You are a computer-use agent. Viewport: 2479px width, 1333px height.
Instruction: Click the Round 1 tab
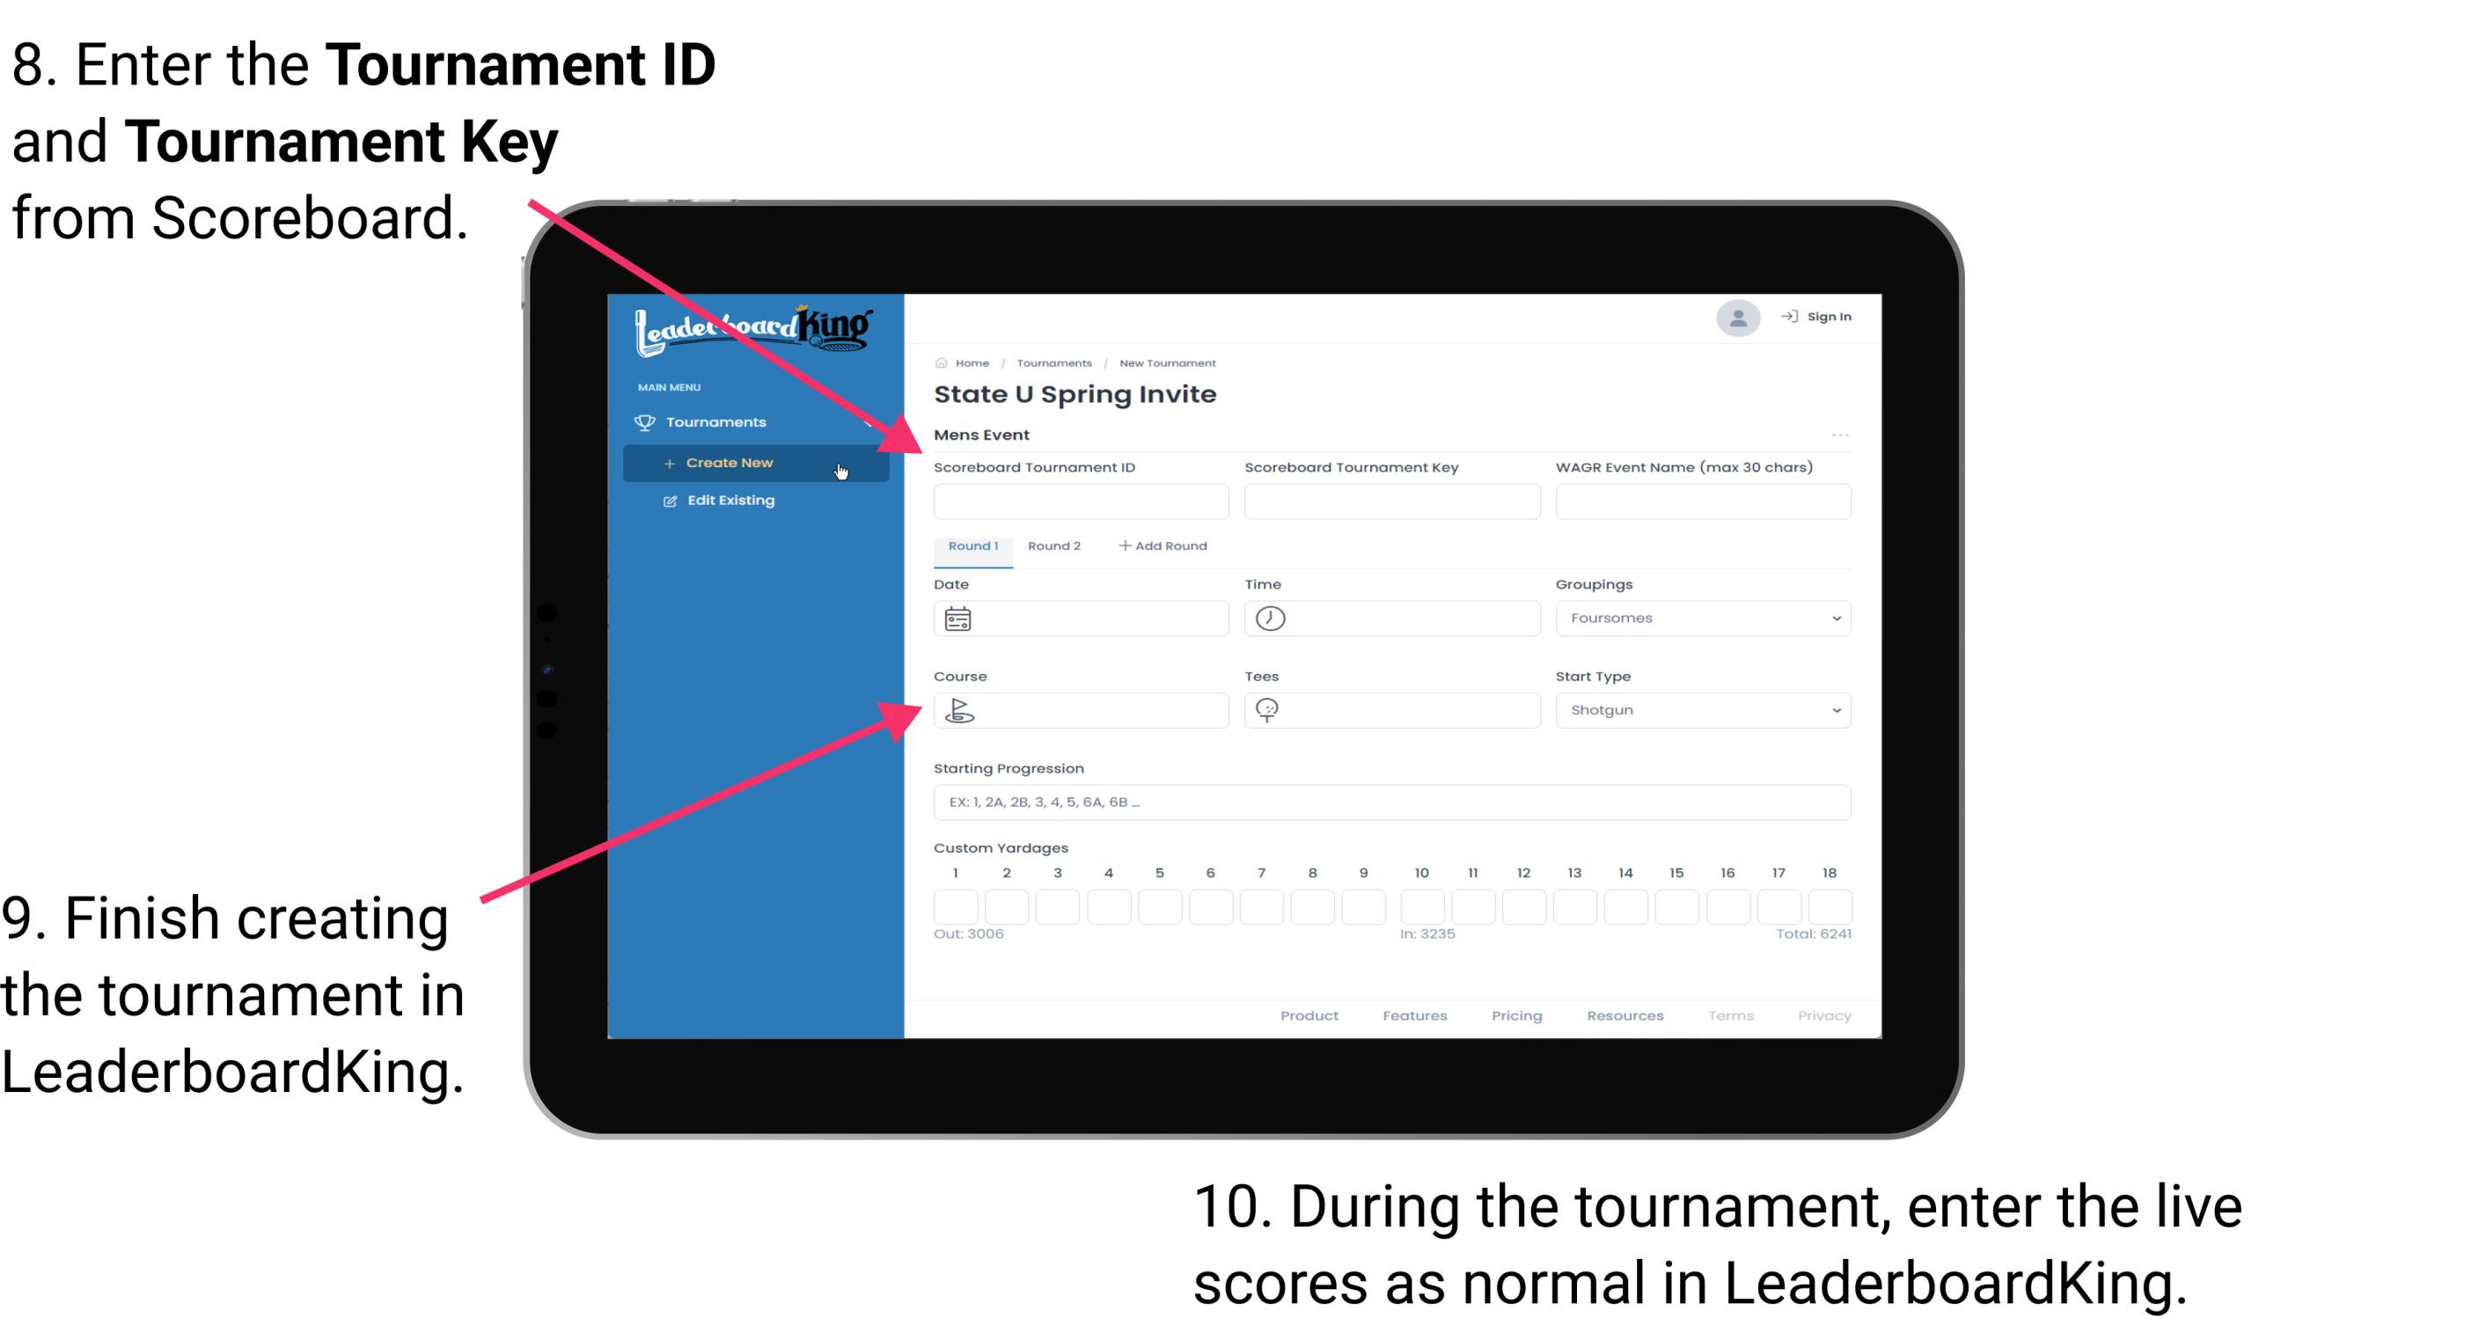tap(972, 546)
